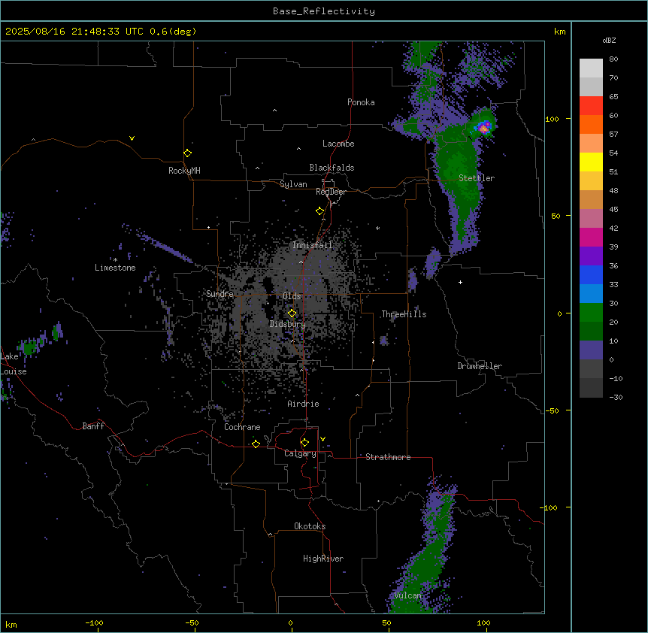Viewport: 648px width, 633px height.
Task: Click the Strathmore label
Action: (x=388, y=457)
